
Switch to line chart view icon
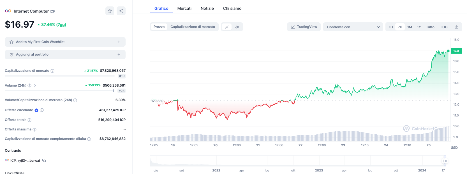227,27
